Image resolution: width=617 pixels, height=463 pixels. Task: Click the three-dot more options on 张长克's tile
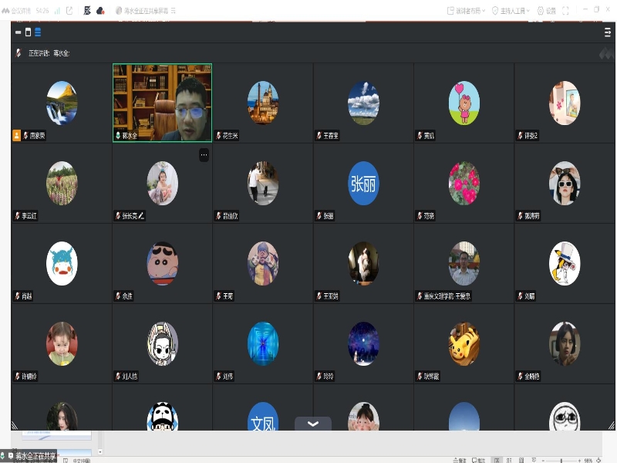pos(204,155)
